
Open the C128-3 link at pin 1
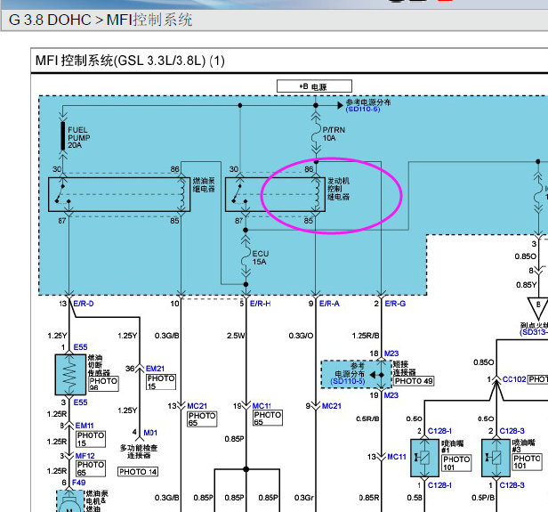pos(512,485)
